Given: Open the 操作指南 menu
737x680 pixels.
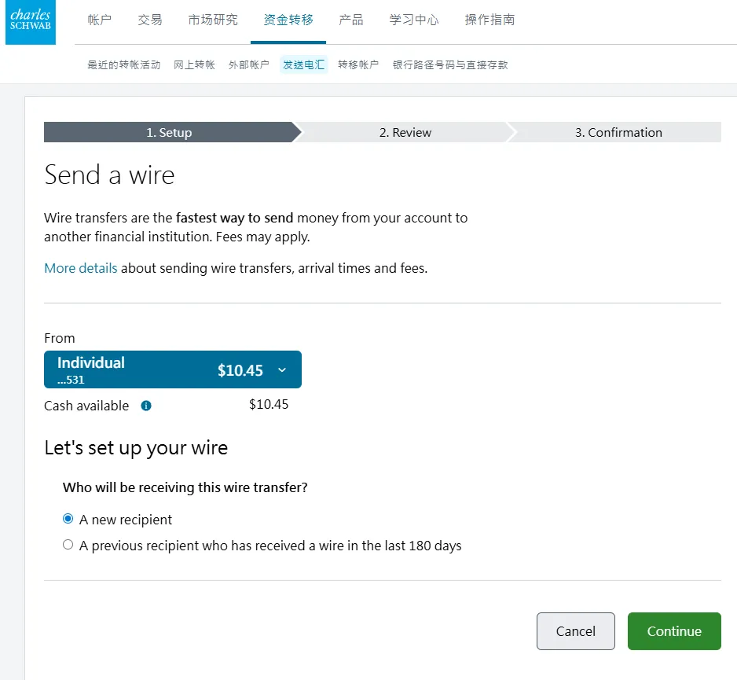Looking at the screenshot, I should point(489,20).
